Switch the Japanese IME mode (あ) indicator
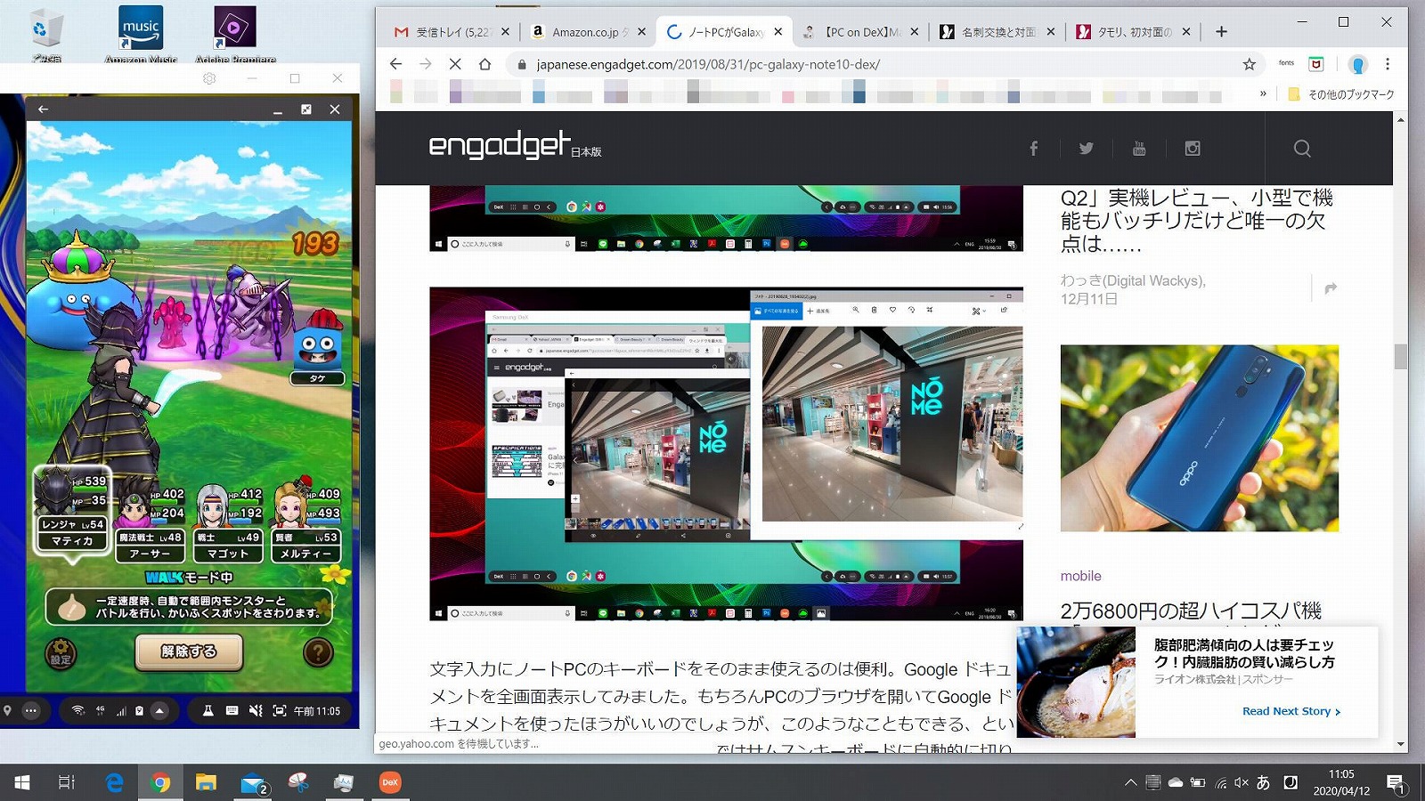Viewport: 1425px width, 801px height. (1263, 783)
